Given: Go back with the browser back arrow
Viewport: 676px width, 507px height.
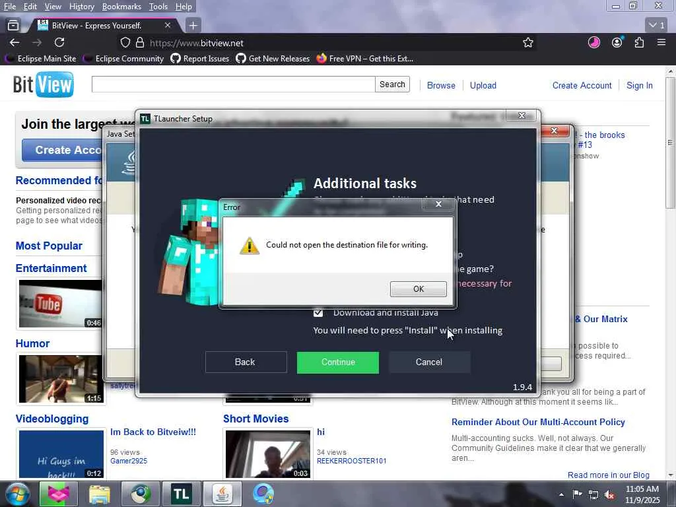Looking at the screenshot, I should (x=15, y=43).
